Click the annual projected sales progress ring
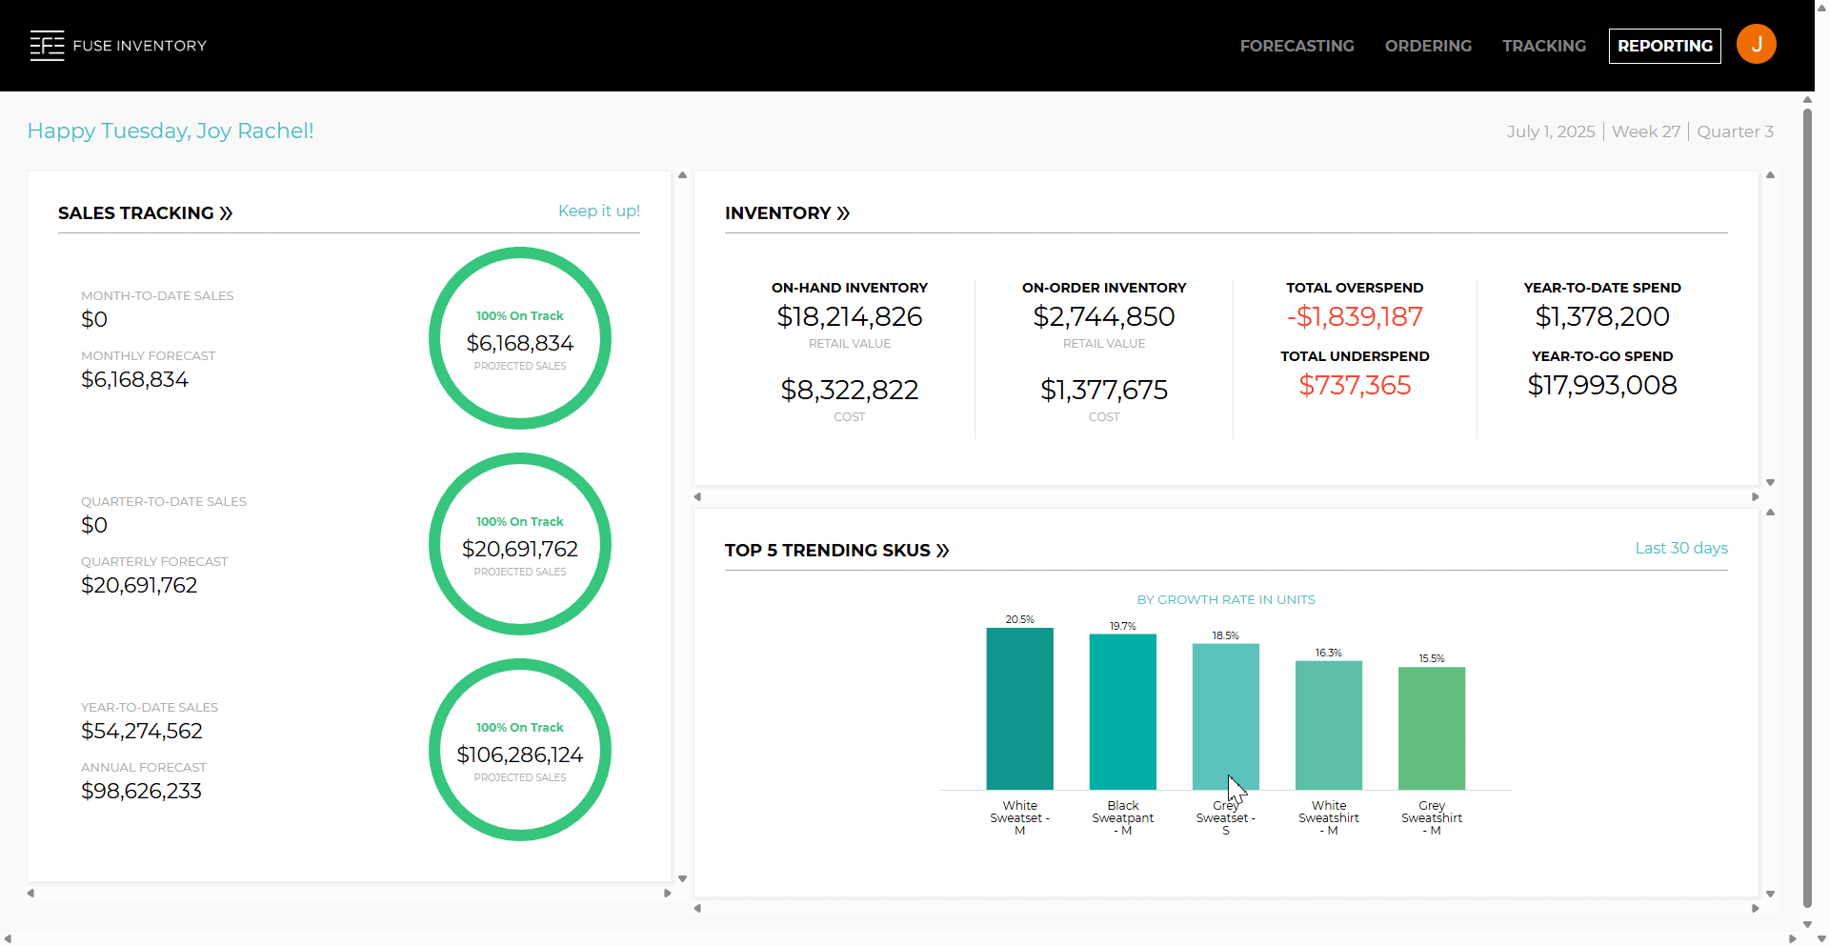1829x946 pixels. pos(520,750)
